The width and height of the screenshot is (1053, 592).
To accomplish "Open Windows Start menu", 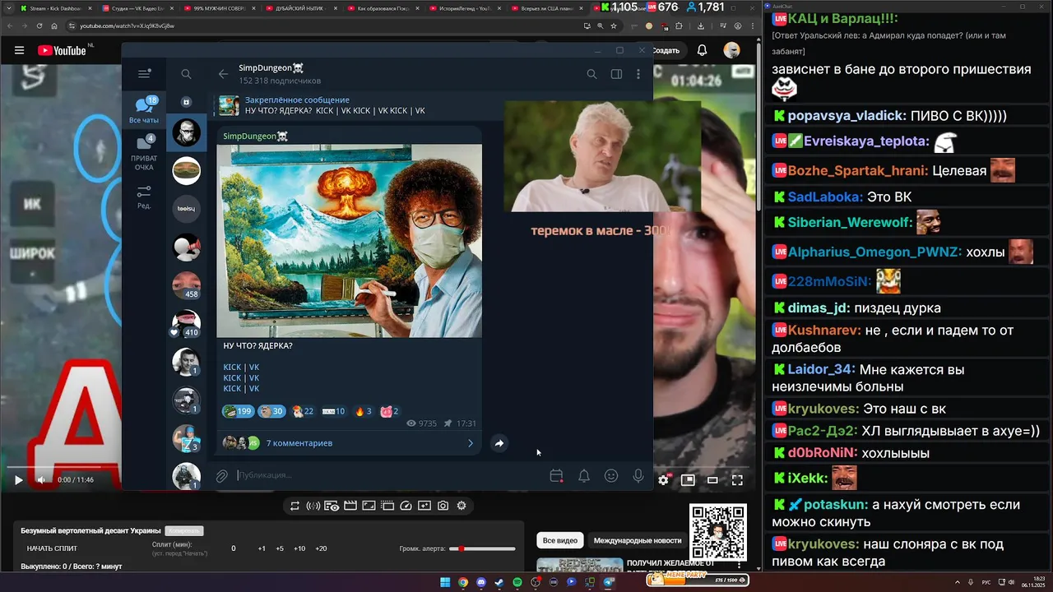I will 445,582.
